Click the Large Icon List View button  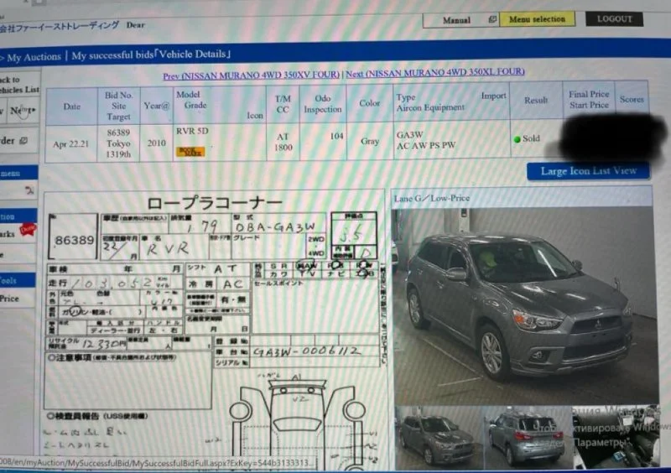(589, 171)
